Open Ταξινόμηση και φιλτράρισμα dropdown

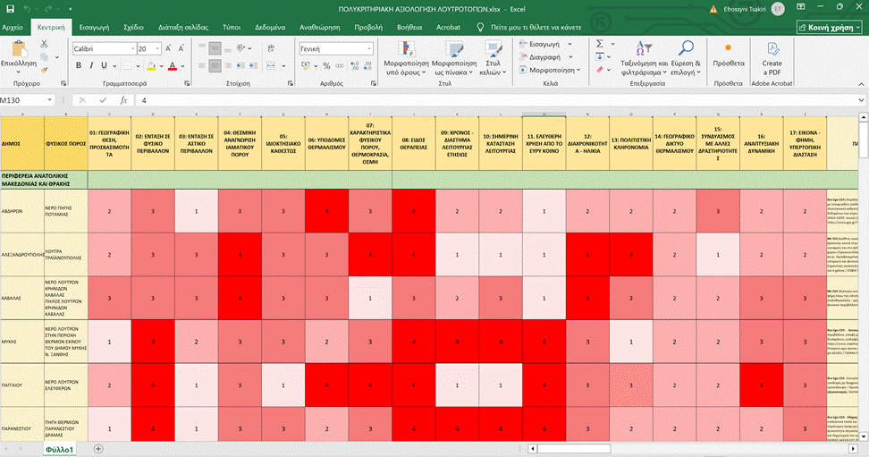click(x=644, y=58)
